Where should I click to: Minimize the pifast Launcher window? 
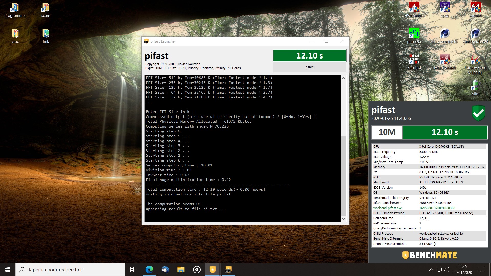pyautogui.click(x=311, y=41)
